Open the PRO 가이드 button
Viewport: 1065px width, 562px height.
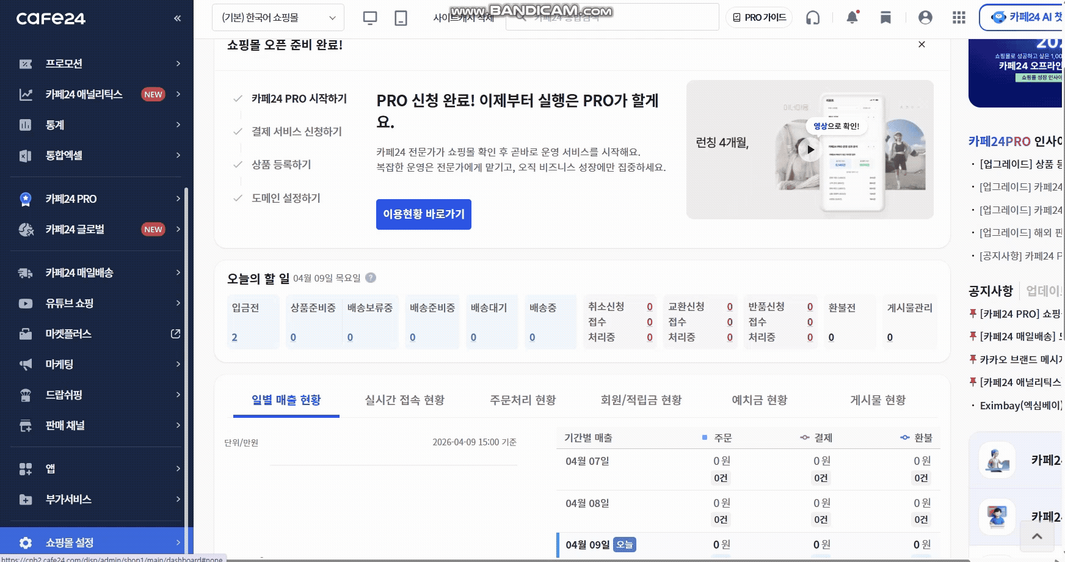click(x=760, y=18)
